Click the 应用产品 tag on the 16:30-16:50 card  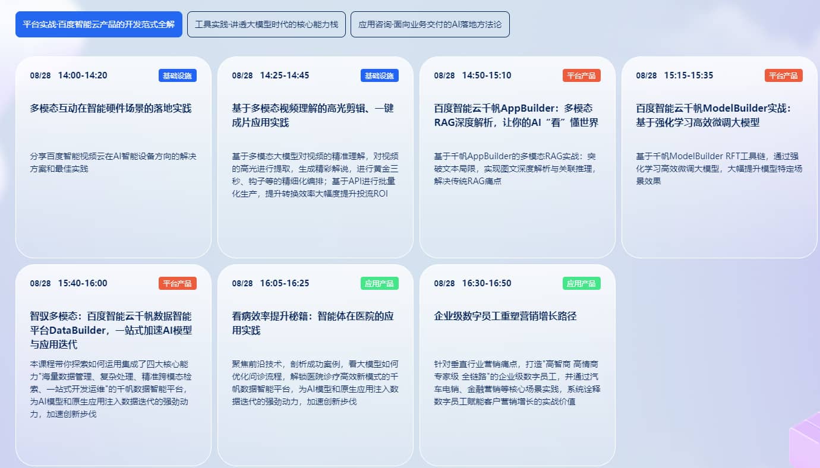582,283
